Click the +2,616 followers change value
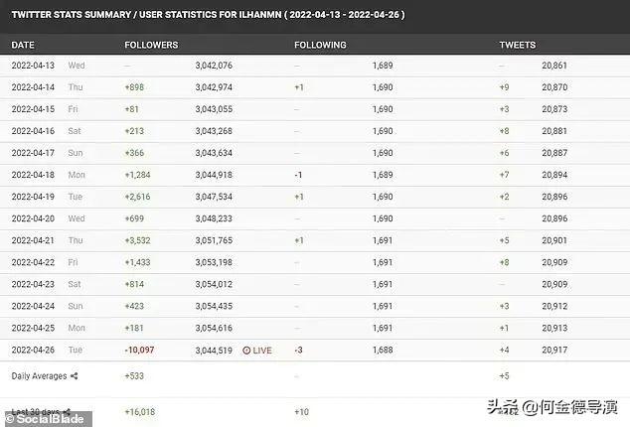Screen dimensions: 630x427 point(137,197)
